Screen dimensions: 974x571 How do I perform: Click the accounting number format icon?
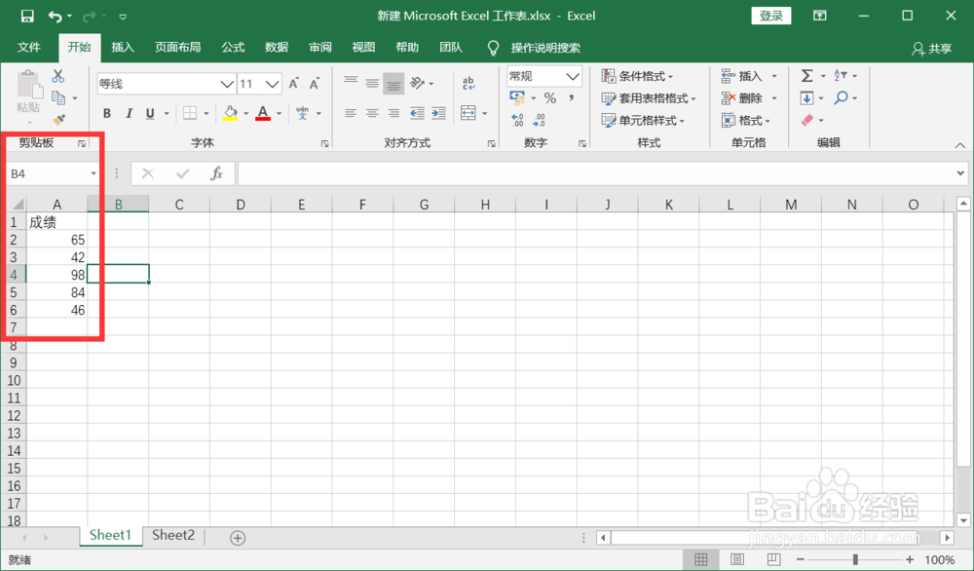click(x=517, y=97)
